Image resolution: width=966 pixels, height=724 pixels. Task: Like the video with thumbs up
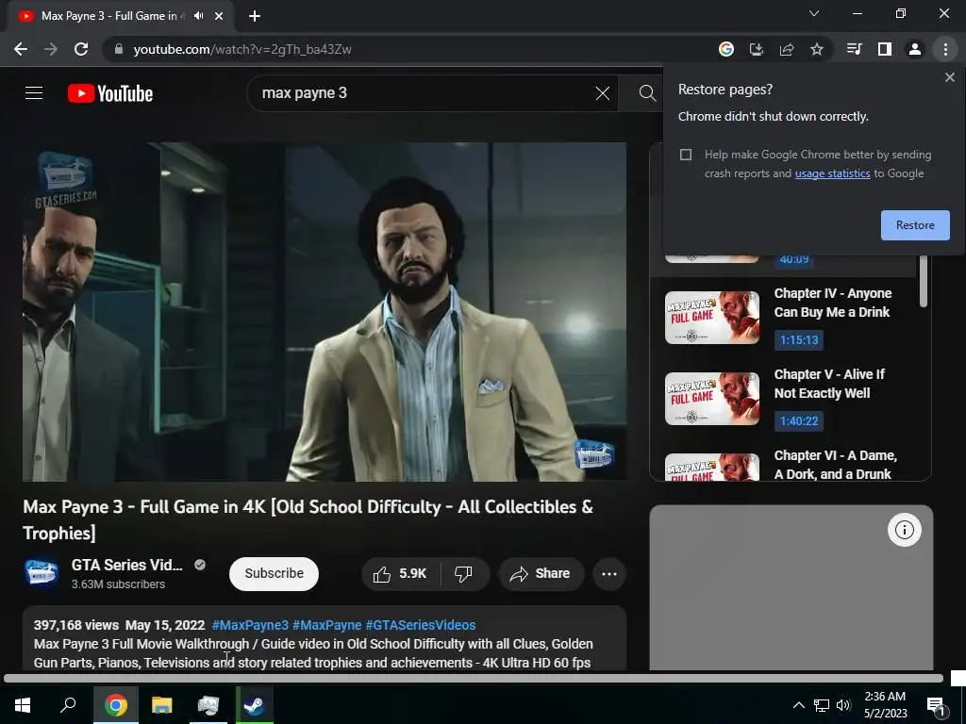point(400,574)
